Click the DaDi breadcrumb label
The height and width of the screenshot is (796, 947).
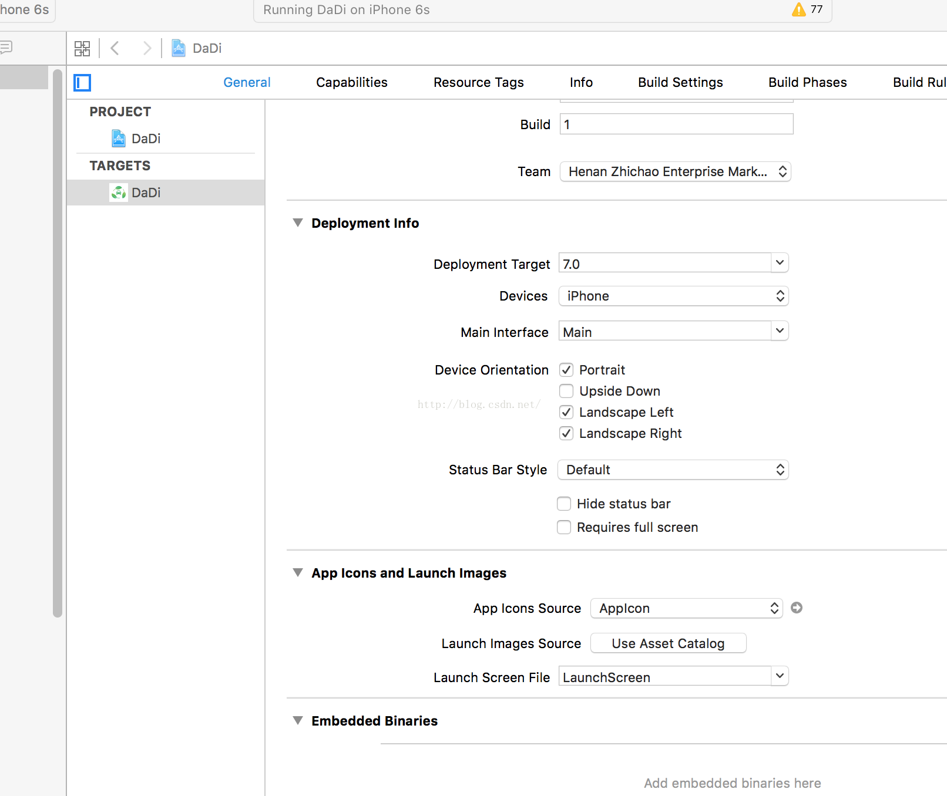pyautogui.click(x=207, y=48)
